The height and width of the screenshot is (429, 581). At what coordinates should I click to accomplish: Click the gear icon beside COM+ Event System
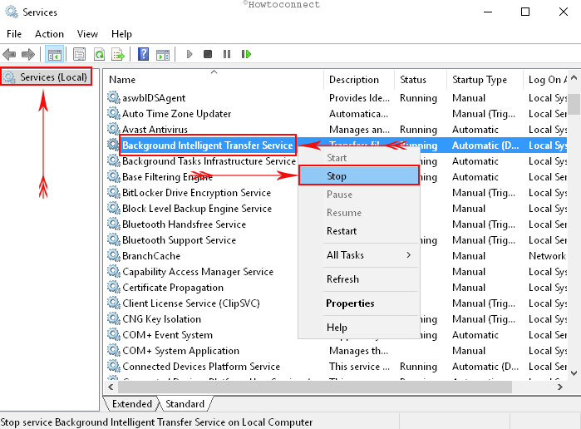click(113, 334)
